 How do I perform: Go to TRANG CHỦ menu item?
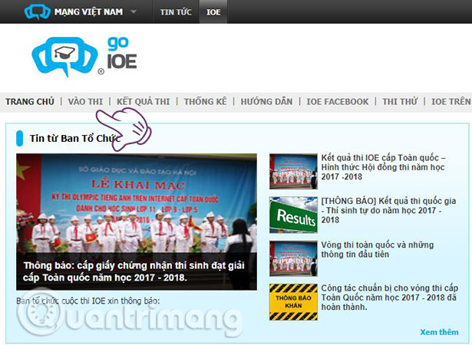tap(30, 102)
